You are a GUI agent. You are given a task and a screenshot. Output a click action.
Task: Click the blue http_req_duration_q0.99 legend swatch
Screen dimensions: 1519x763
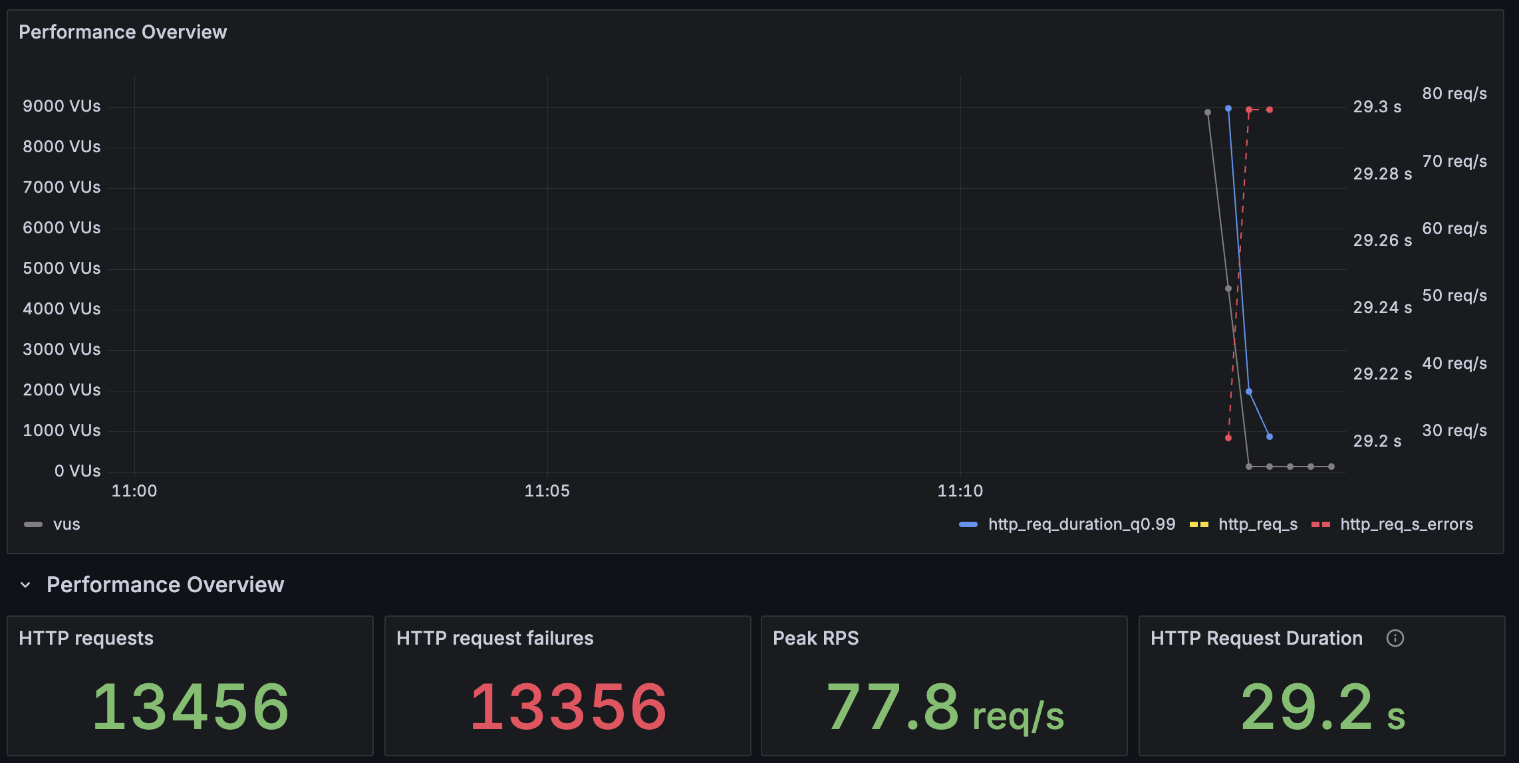click(x=968, y=524)
